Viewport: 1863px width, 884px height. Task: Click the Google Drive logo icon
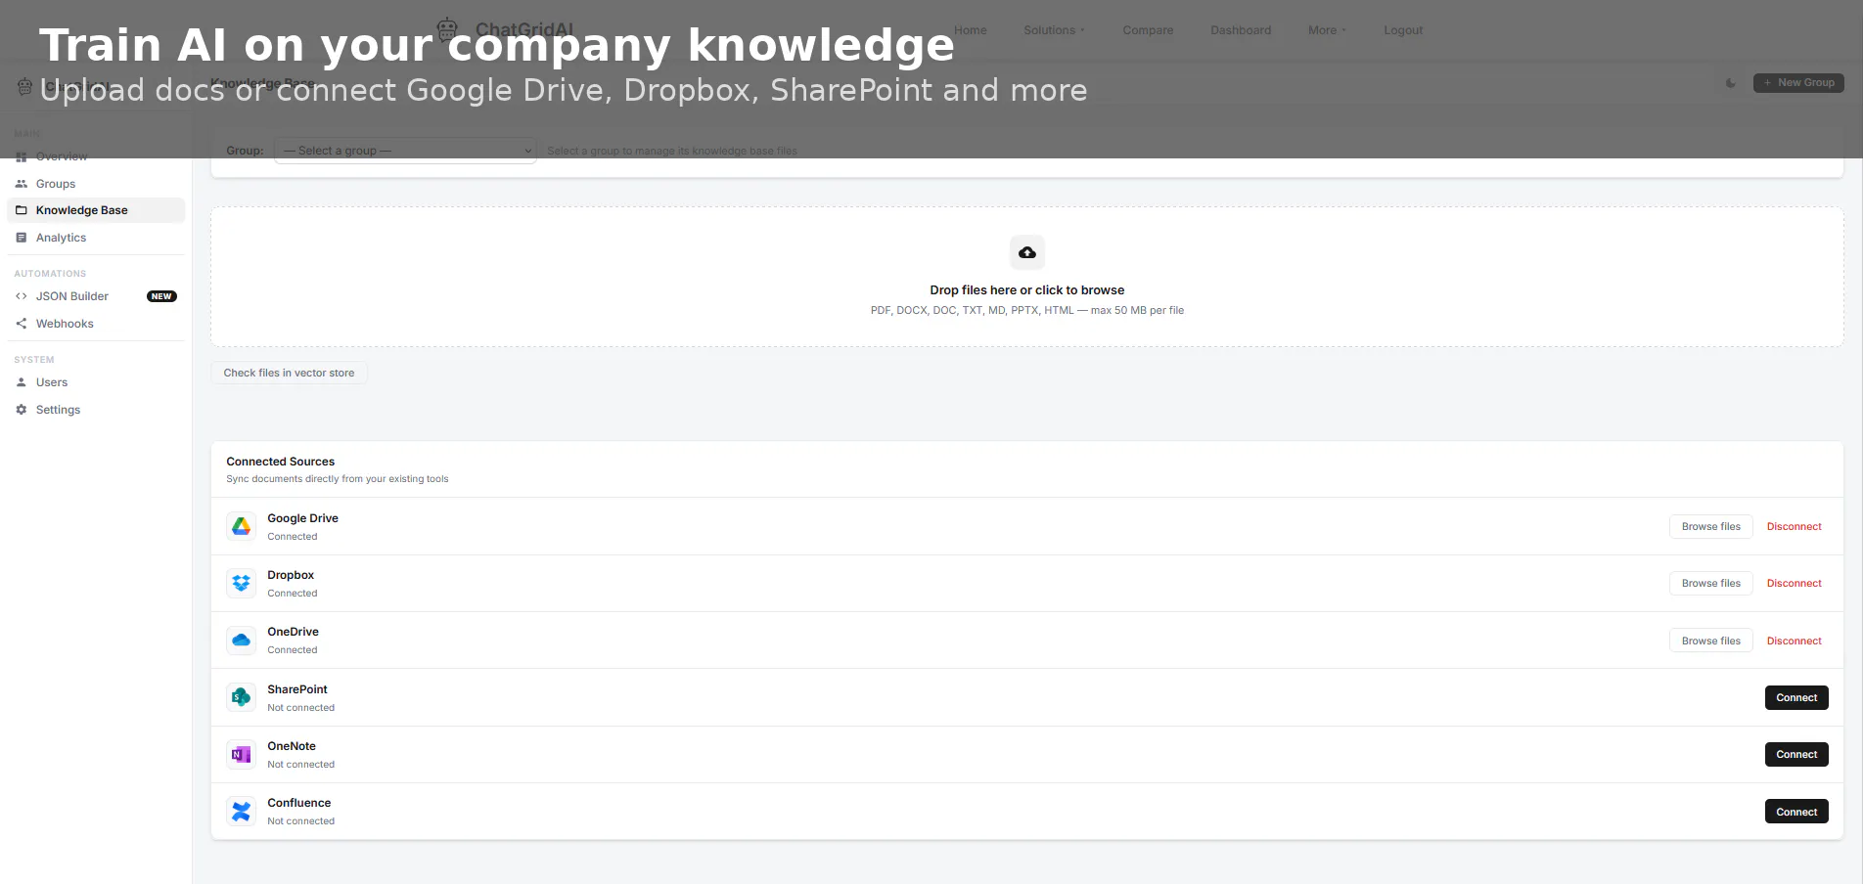point(242,527)
